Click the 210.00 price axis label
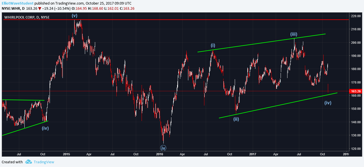364x167 pixels. [356, 29]
